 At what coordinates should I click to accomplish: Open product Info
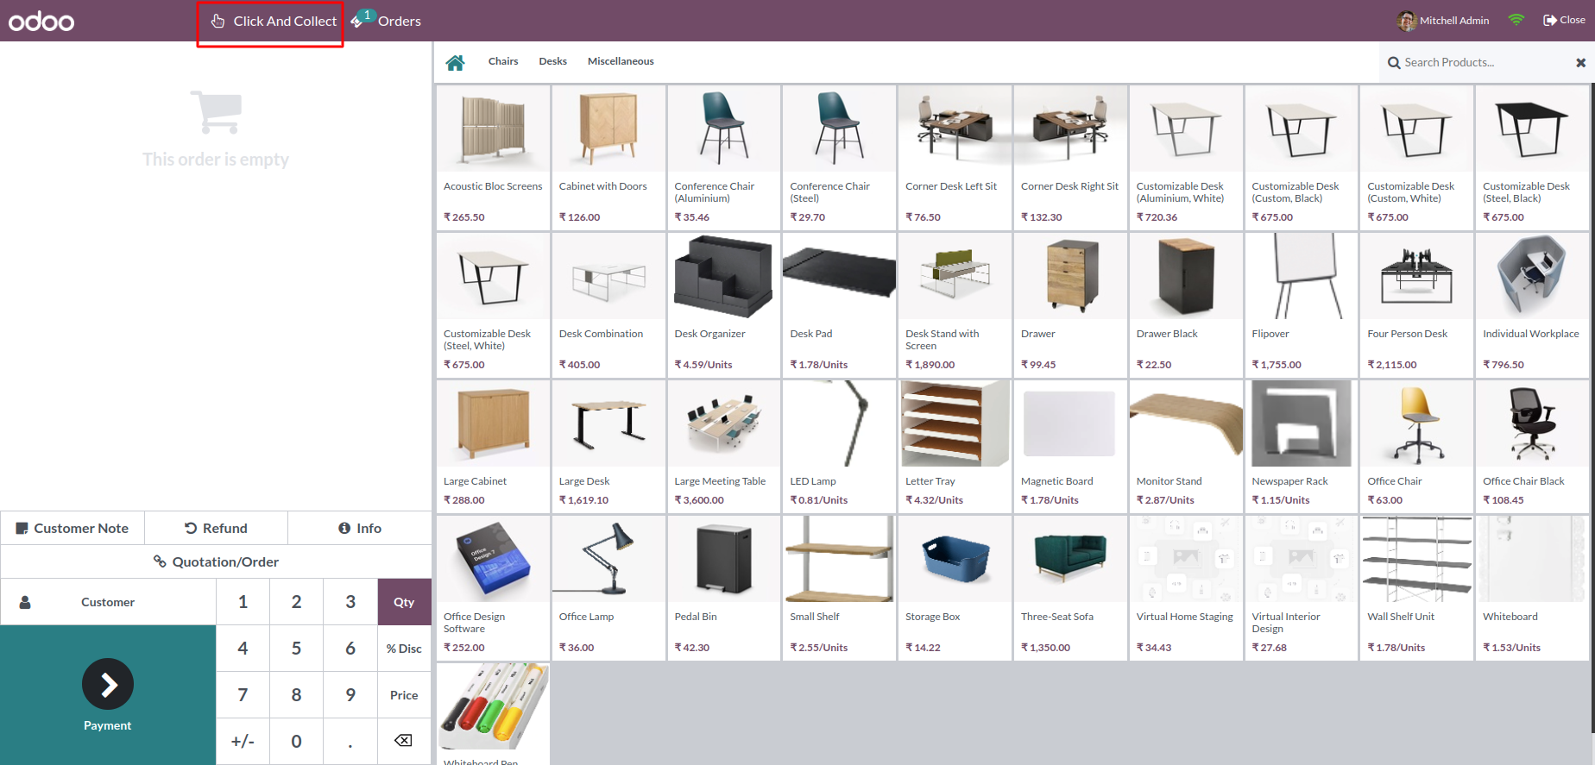[x=360, y=528]
